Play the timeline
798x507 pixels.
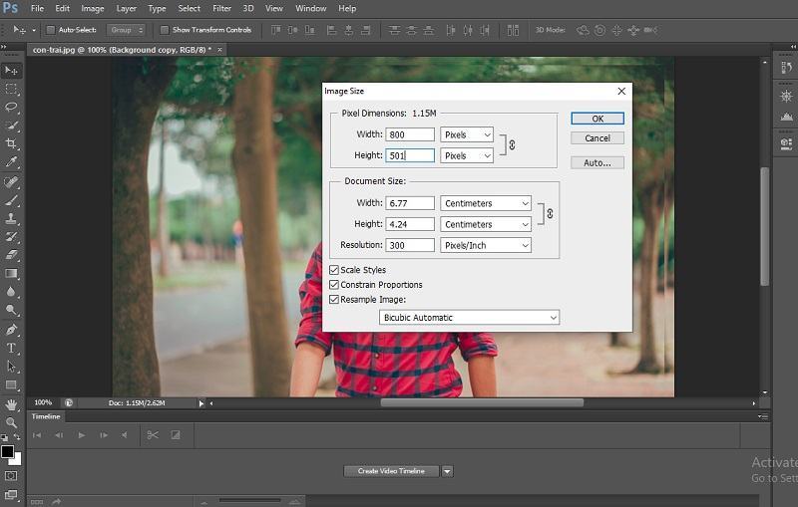[82, 435]
